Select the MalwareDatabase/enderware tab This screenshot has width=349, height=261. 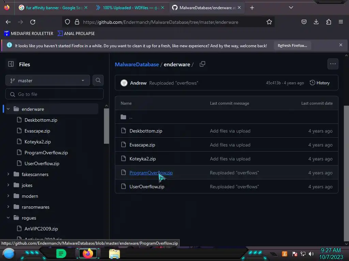point(207,8)
